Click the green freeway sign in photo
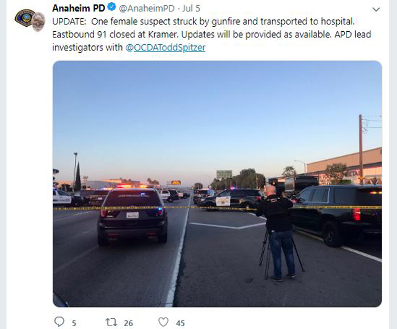397x329 pixels. 224,174
